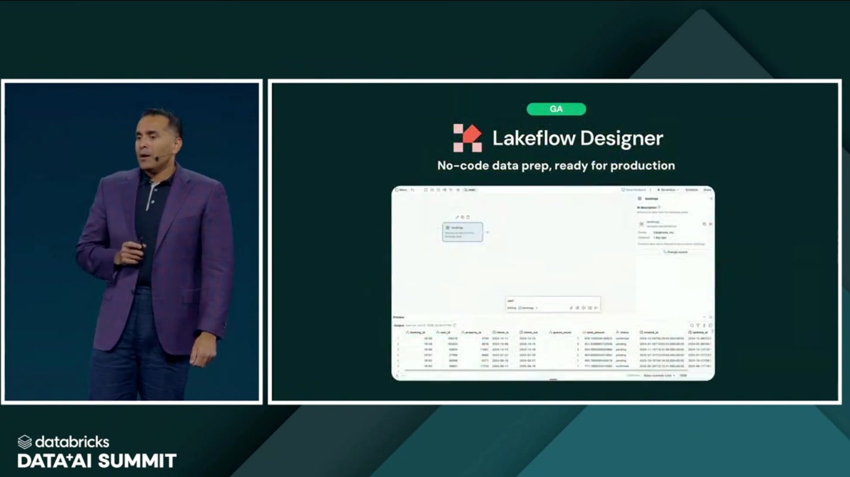This screenshot has height=477, width=850.
Task: Open the Rows scanned Limit dropdown
Action: [658, 376]
